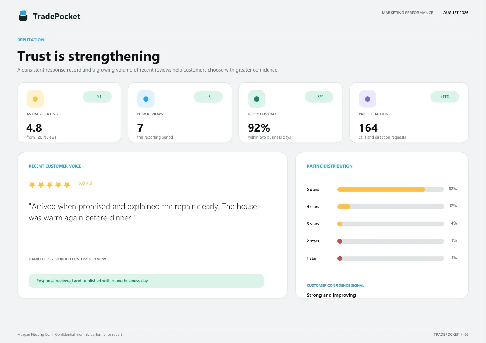Image resolution: width=486 pixels, height=343 pixels.
Task: Click the +0.1 change badge
Action: pos(97,97)
